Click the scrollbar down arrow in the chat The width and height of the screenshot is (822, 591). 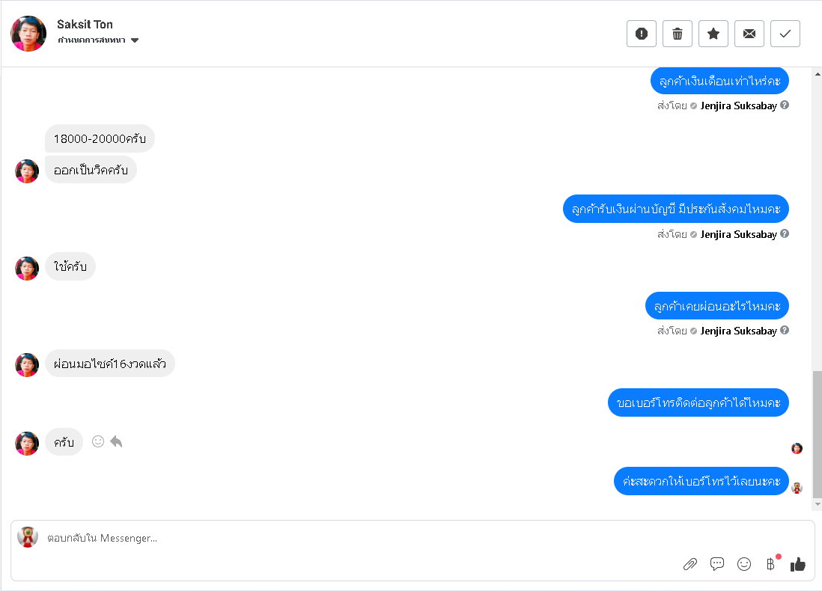tap(817, 506)
